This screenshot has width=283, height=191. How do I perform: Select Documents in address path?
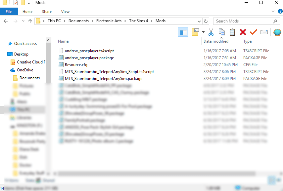tap(78, 21)
